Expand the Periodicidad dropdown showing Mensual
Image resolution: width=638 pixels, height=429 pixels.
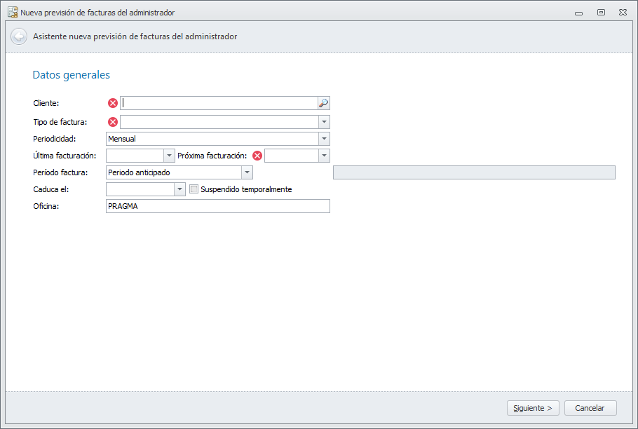pos(323,139)
